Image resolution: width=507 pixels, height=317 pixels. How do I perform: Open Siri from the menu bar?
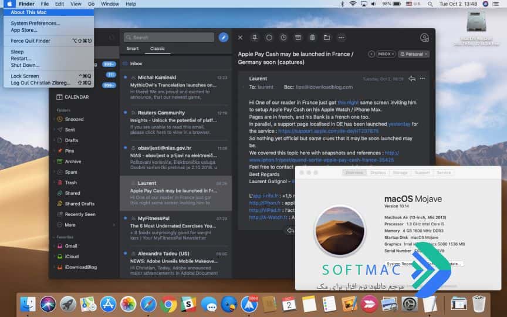click(x=485, y=4)
